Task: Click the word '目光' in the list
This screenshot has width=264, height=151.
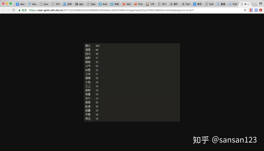Action: click(88, 54)
